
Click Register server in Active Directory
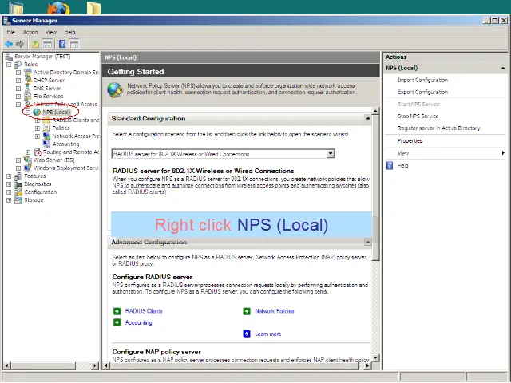tap(438, 128)
